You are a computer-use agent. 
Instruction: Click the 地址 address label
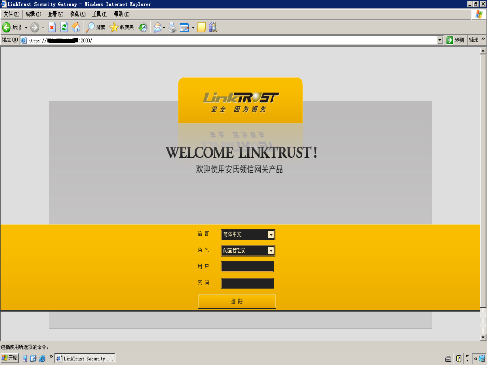point(10,40)
